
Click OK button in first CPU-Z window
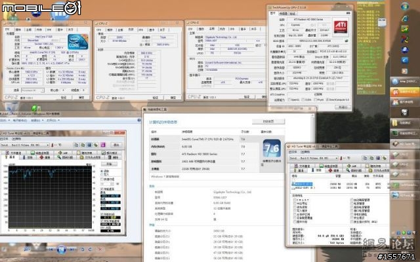pyautogui.click(x=81, y=98)
